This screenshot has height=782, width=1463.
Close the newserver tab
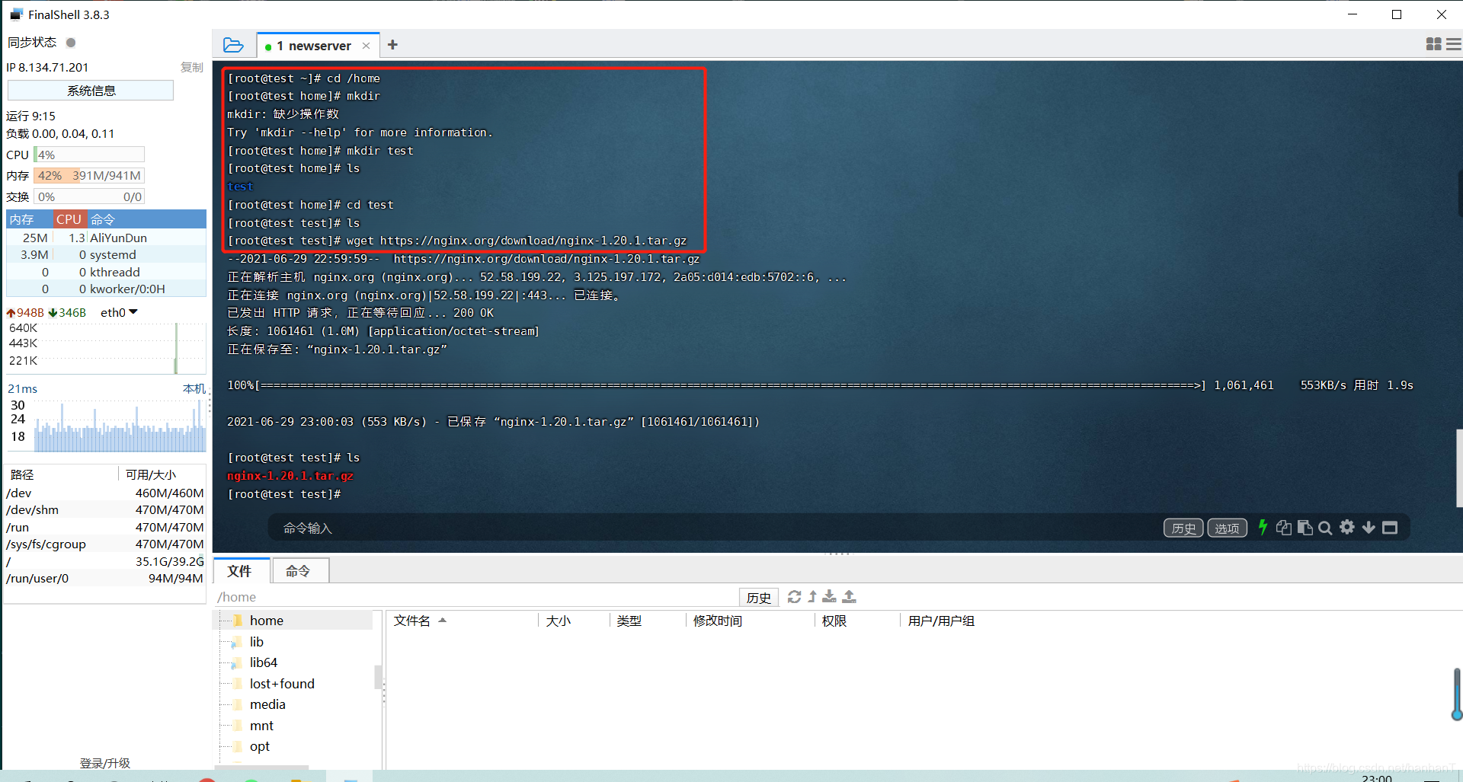coord(367,46)
